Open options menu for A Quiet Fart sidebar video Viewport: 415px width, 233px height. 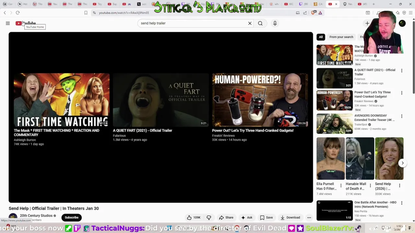click(402, 71)
